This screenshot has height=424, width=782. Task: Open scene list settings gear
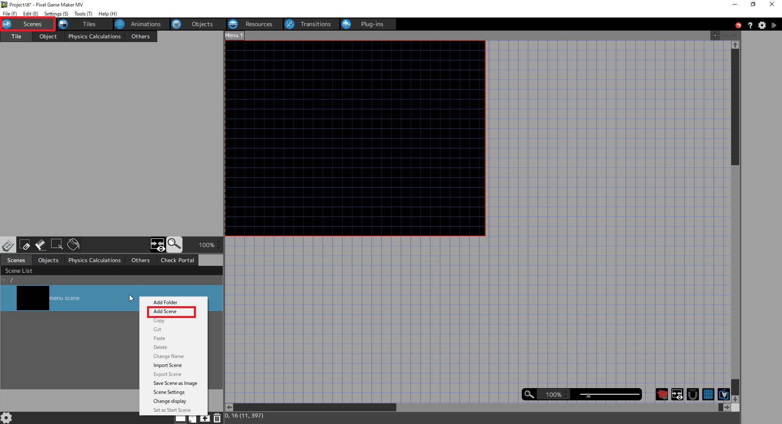[6, 418]
